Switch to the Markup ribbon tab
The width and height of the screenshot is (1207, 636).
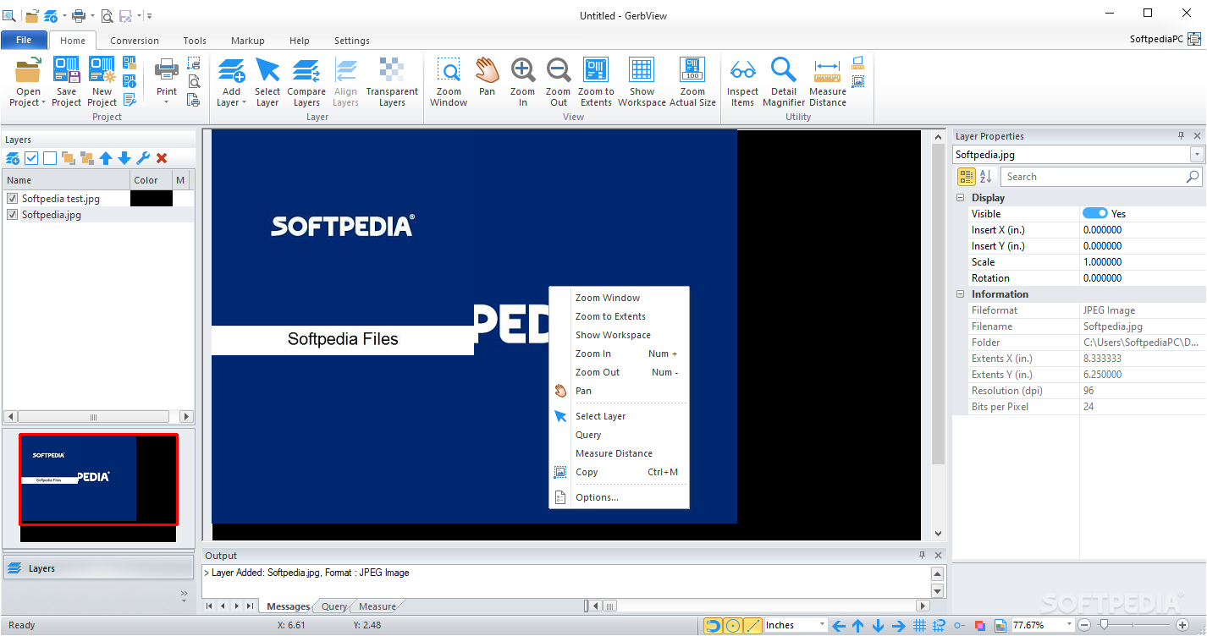click(x=248, y=41)
